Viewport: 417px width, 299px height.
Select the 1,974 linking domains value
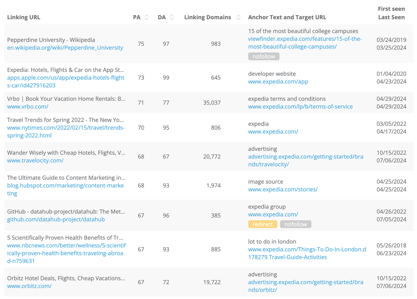213,185
